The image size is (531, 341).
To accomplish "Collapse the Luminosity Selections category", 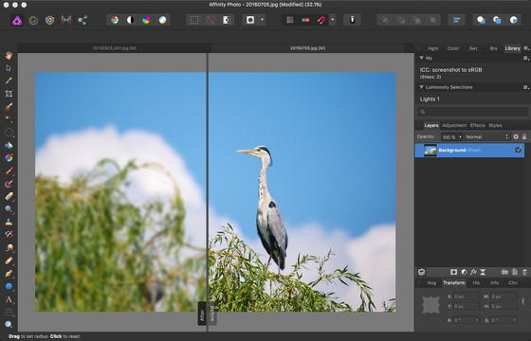I will point(422,87).
